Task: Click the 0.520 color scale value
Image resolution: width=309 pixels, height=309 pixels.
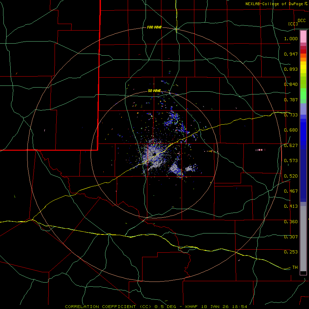Action: [x=291, y=176]
